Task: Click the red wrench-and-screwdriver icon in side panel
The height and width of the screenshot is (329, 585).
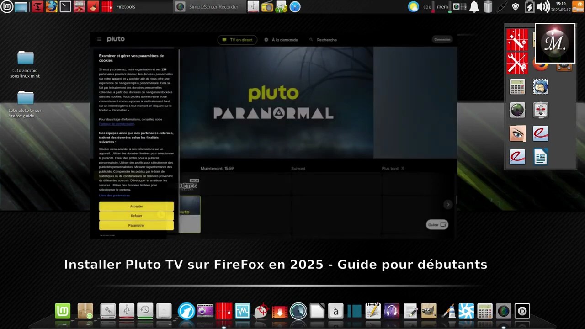Action: coord(517,64)
